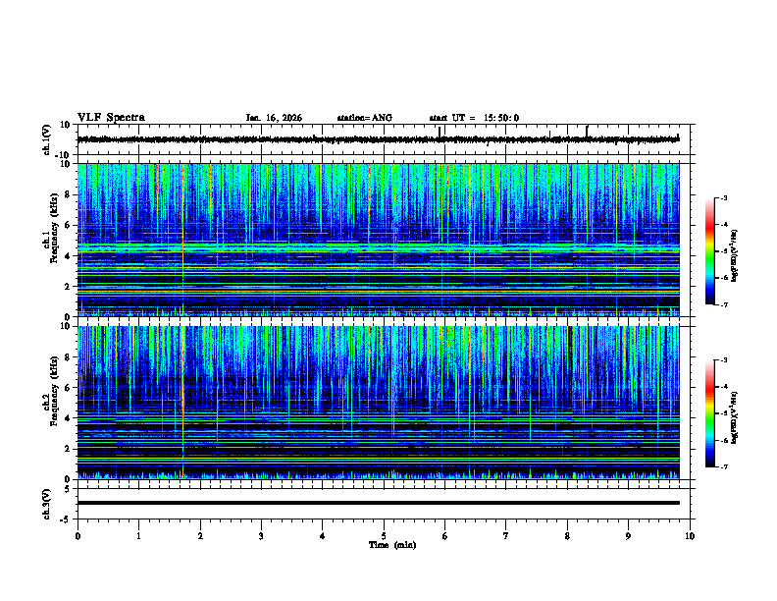
Task: Click the "station=ANG" header label
Action: (x=364, y=118)
